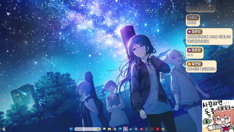Open Google Chrome from the taskbar
Image resolution: width=234 pixels, height=132 pixels.
(x=115, y=129)
